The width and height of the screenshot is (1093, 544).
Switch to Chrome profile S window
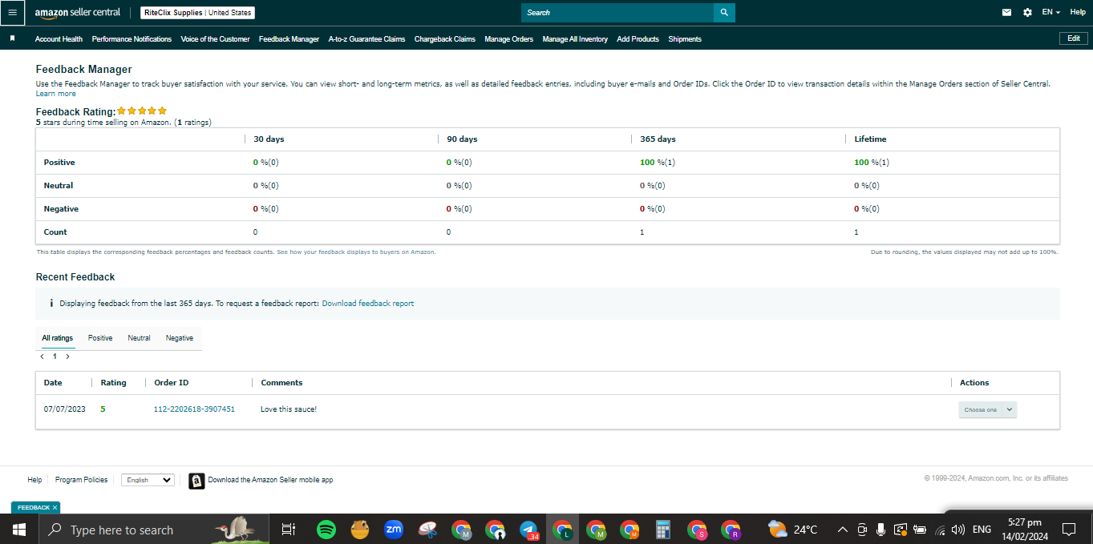coord(697,530)
